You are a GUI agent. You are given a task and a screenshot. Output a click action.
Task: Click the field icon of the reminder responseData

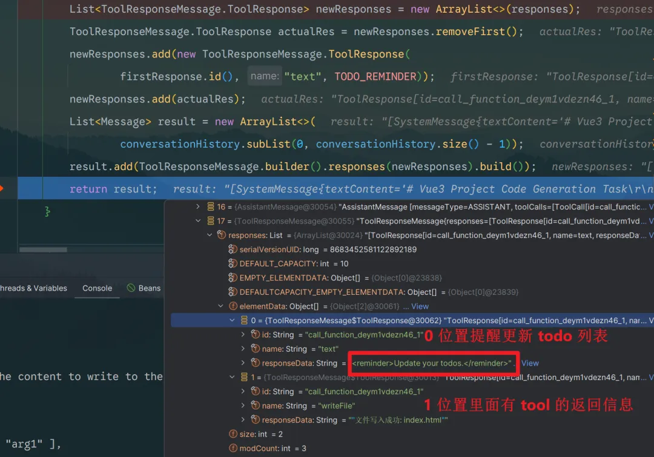click(256, 363)
